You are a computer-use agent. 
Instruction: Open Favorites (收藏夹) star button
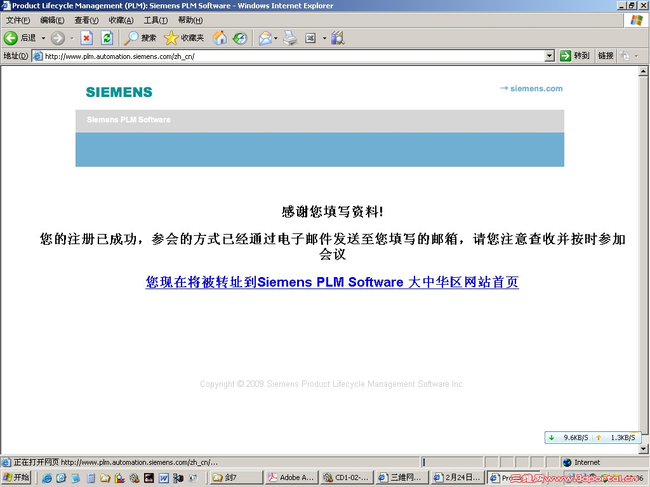[183, 38]
